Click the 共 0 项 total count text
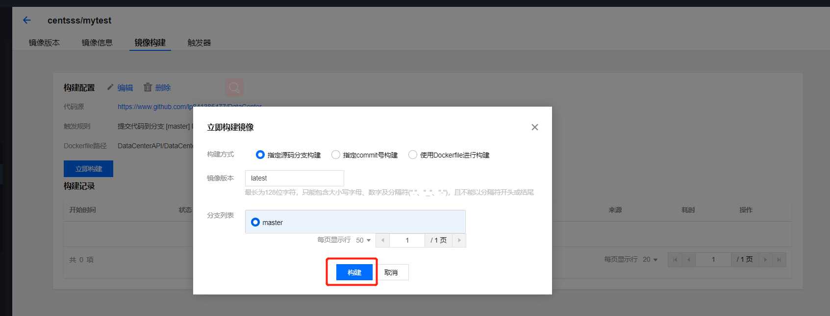Viewport: 830px width, 316px height. [x=81, y=260]
